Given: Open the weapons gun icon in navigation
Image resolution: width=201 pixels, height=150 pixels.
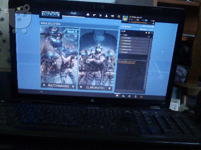Looking at the screenshot, I should coord(94,15).
